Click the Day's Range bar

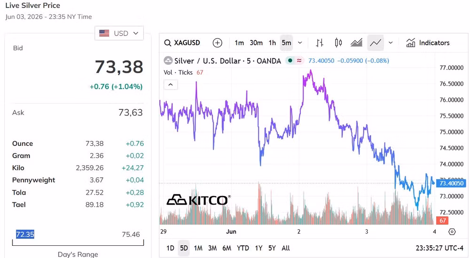tap(78, 243)
